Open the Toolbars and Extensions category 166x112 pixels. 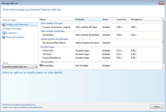click(20, 24)
